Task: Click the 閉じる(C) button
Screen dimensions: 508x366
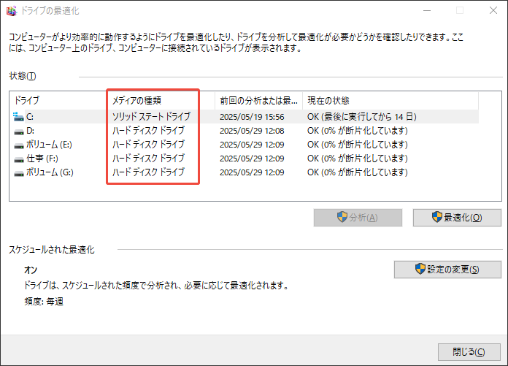Action: pyautogui.click(x=469, y=352)
